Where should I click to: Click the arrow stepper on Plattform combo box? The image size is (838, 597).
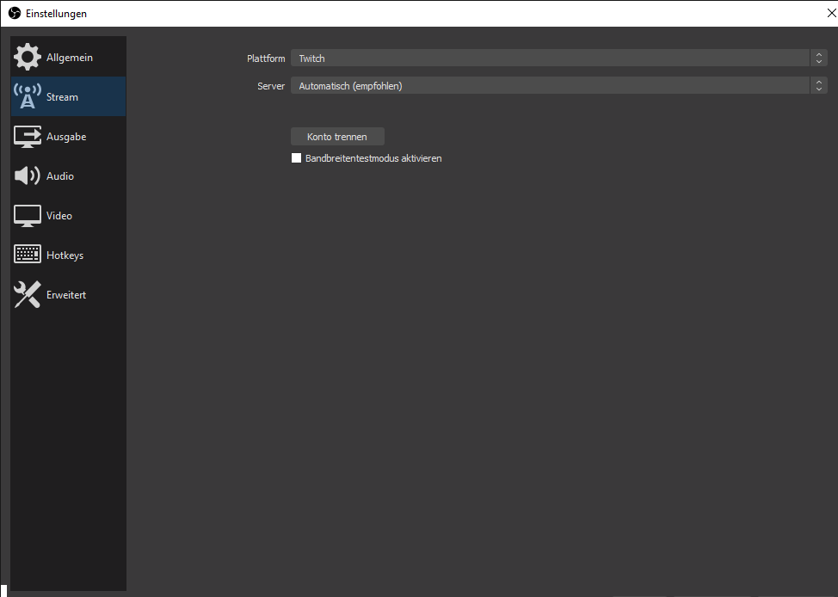819,58
